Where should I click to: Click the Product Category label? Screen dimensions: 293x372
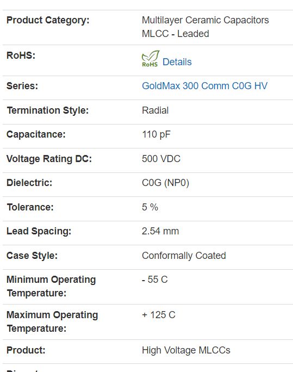click(48, 21)
